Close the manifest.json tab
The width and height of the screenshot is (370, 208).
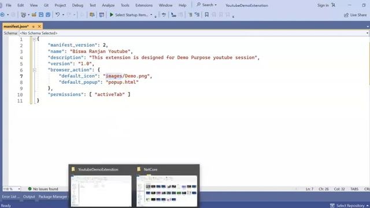[39, 27]
